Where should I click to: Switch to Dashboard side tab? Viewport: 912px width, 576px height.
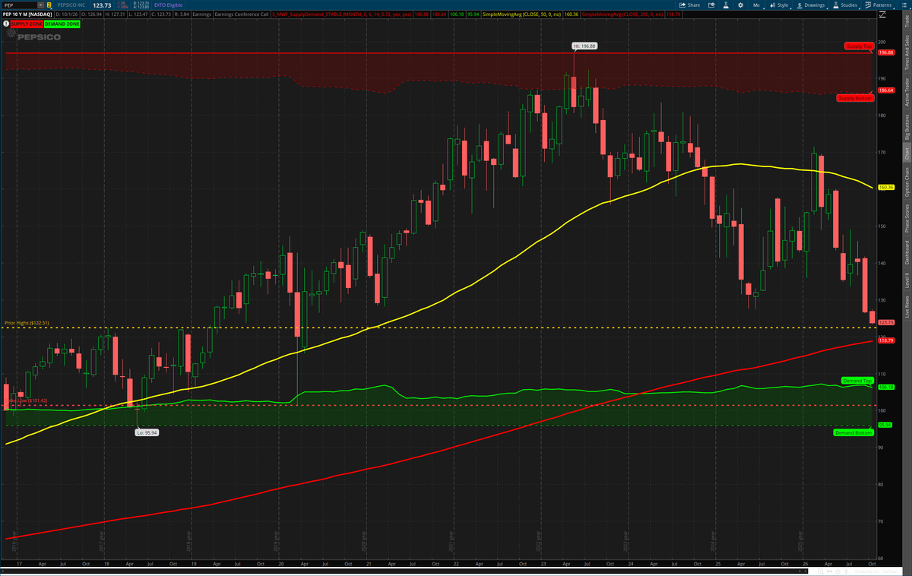[x=906, y=252]
